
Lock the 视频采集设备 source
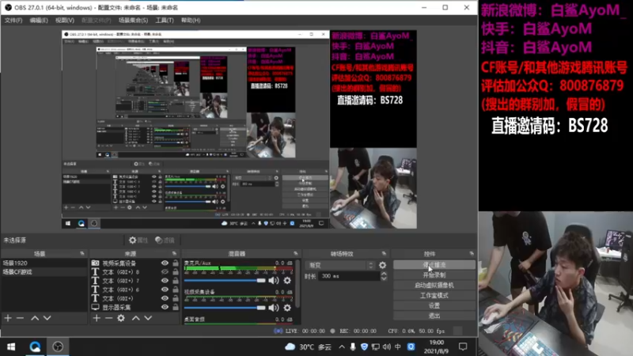pos(175,263)
